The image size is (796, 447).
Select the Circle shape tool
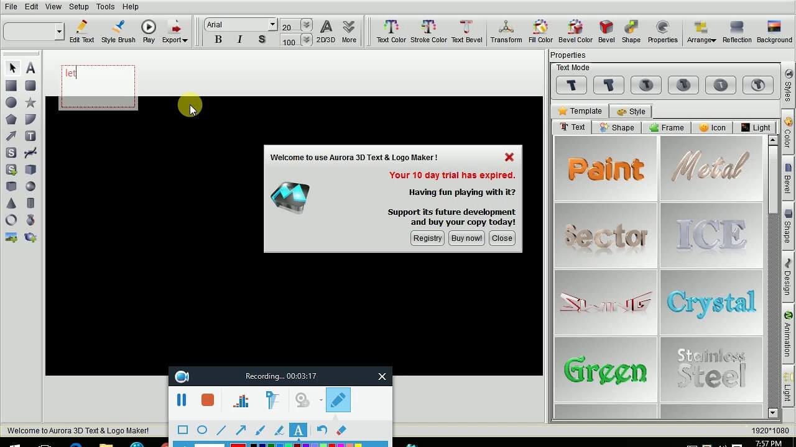[11, 102]
